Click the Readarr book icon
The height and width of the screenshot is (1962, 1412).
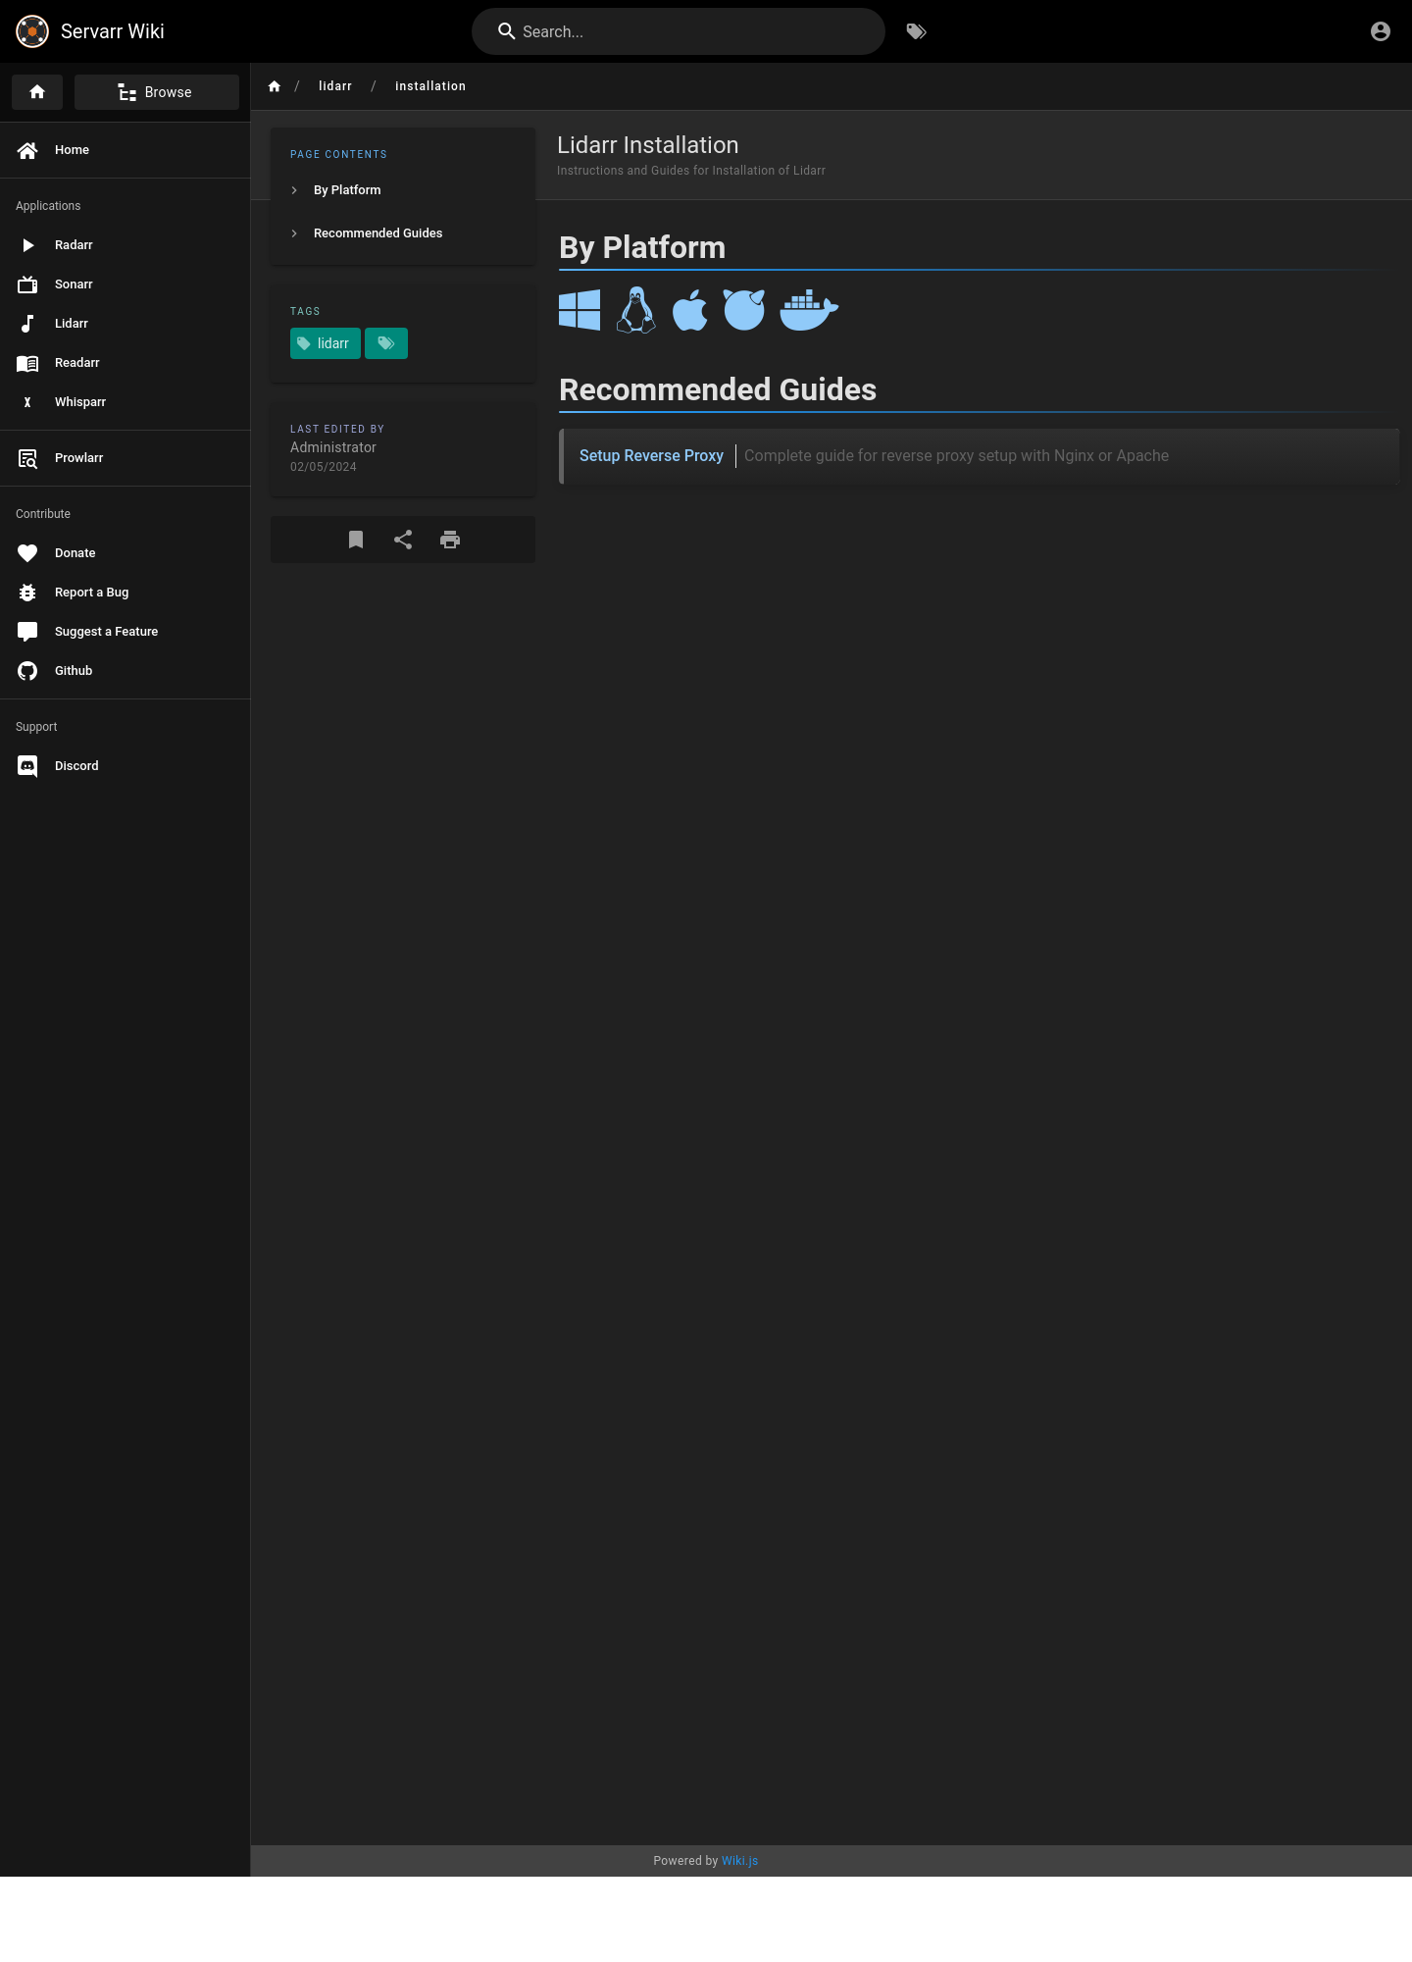(27, 363)
